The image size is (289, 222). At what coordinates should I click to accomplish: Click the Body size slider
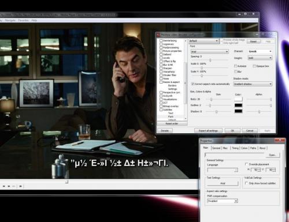[x=211, y=99]
